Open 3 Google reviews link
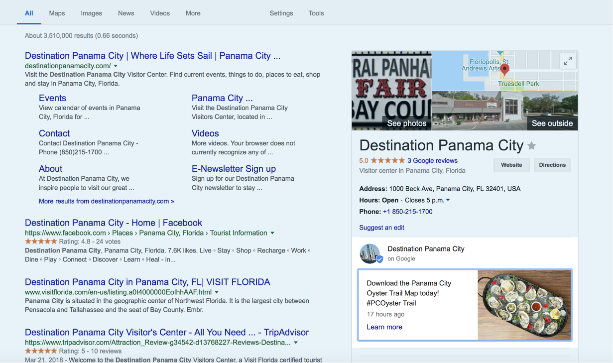 point(432,161)
